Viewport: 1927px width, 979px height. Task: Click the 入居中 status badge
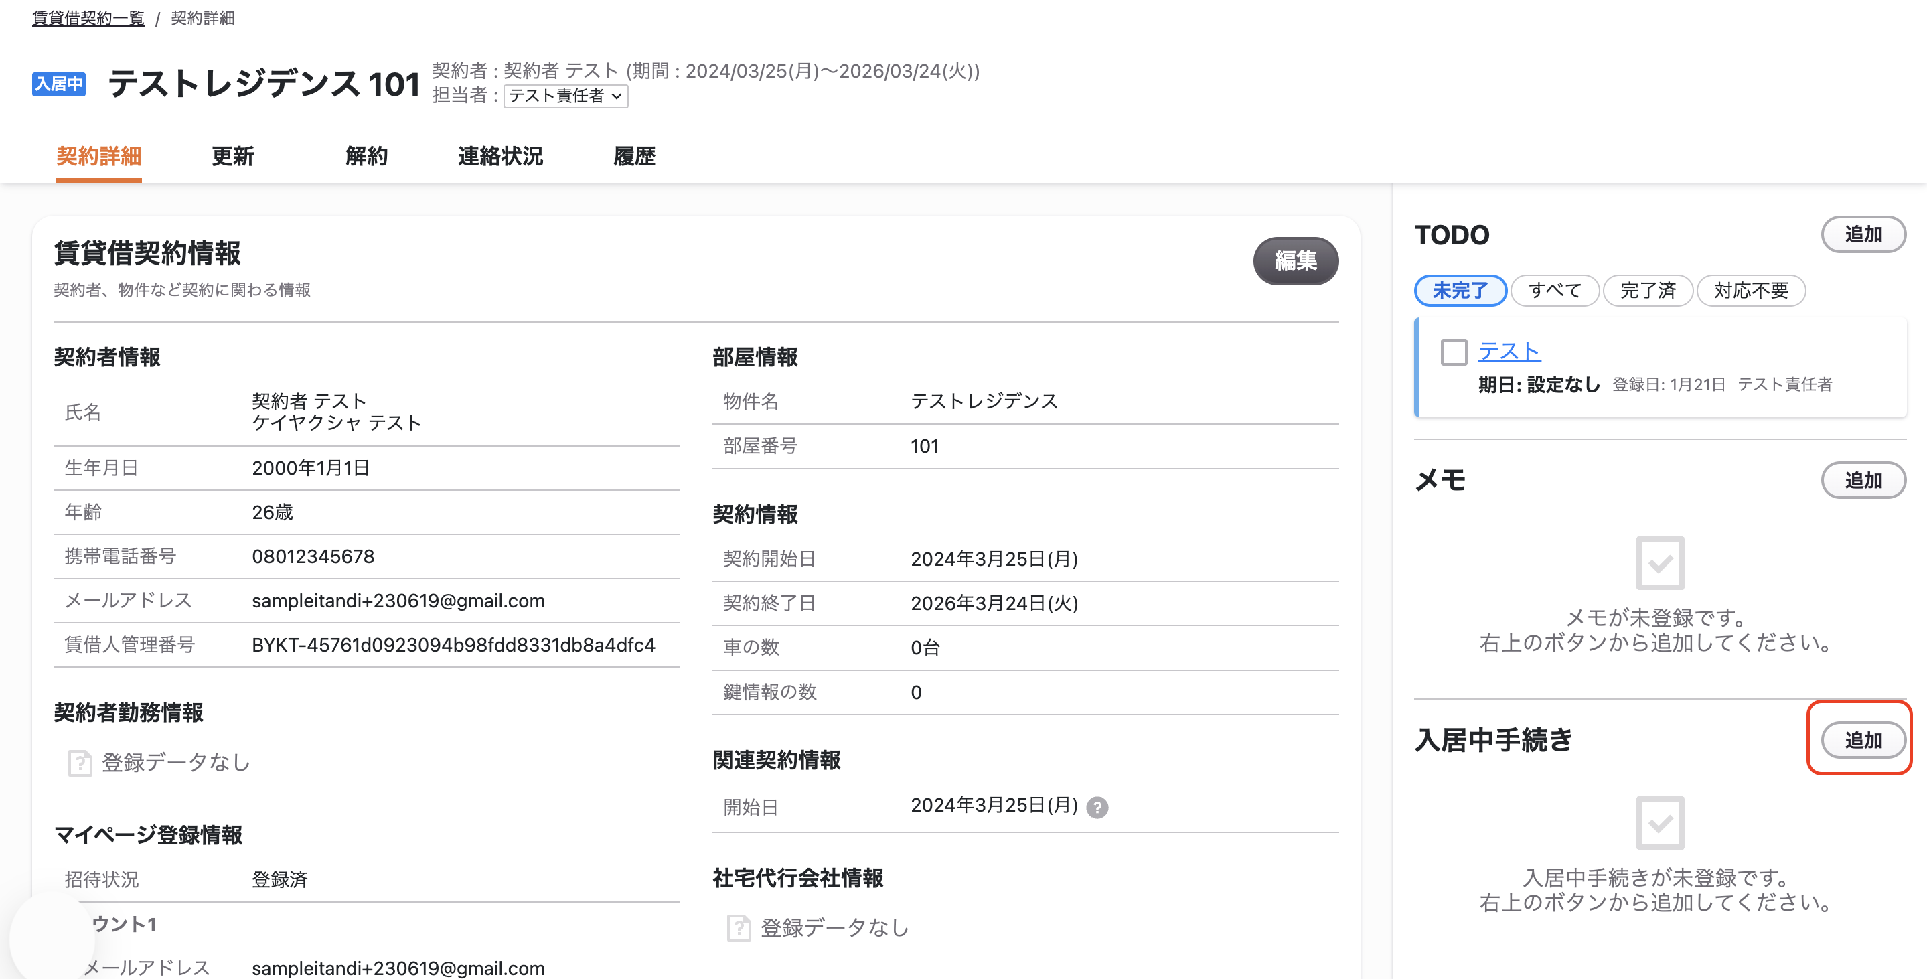(58, 84)
